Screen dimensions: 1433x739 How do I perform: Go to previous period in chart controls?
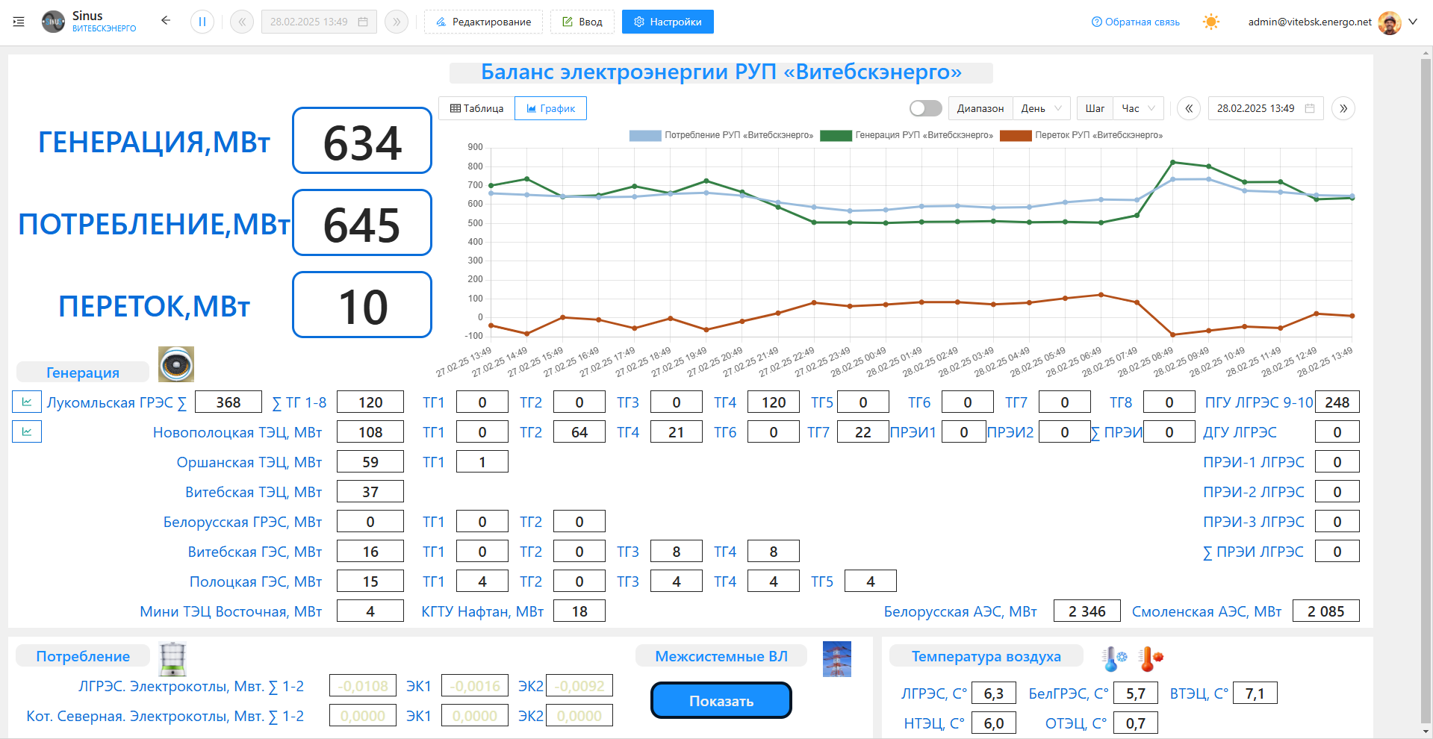[1189, 108]
